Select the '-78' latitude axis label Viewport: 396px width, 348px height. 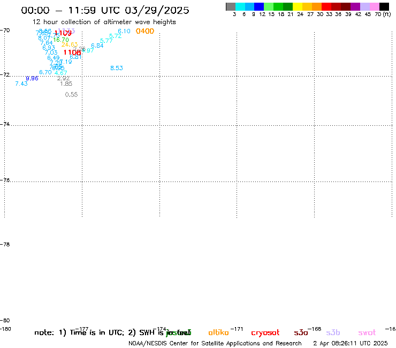[5, 244]
